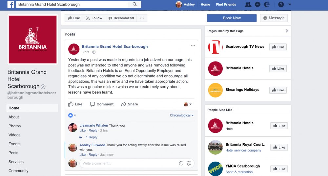Screen dimensions: 328x176
Task: Open Chronological comment sort dropdown
Action: click(x=182, y=115)
